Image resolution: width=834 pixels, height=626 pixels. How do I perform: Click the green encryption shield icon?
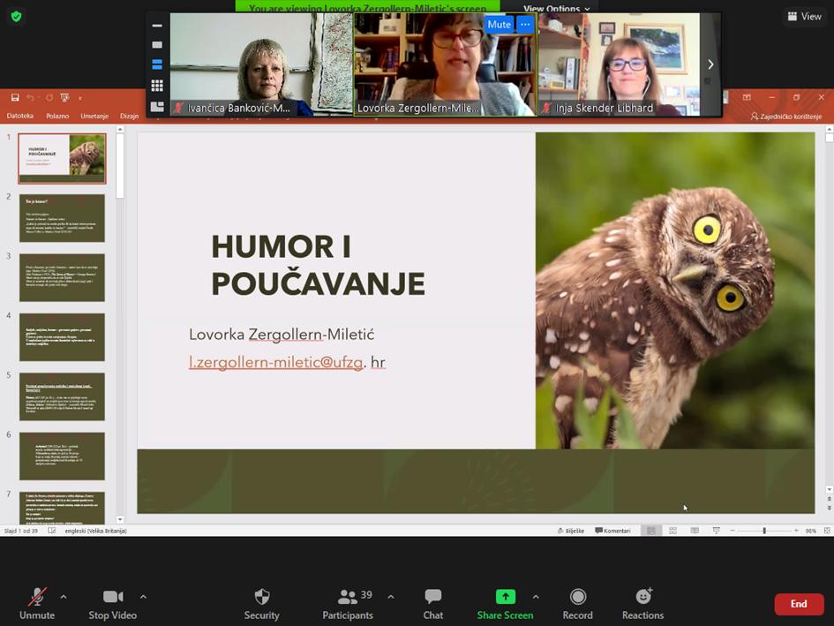point(17,17)
